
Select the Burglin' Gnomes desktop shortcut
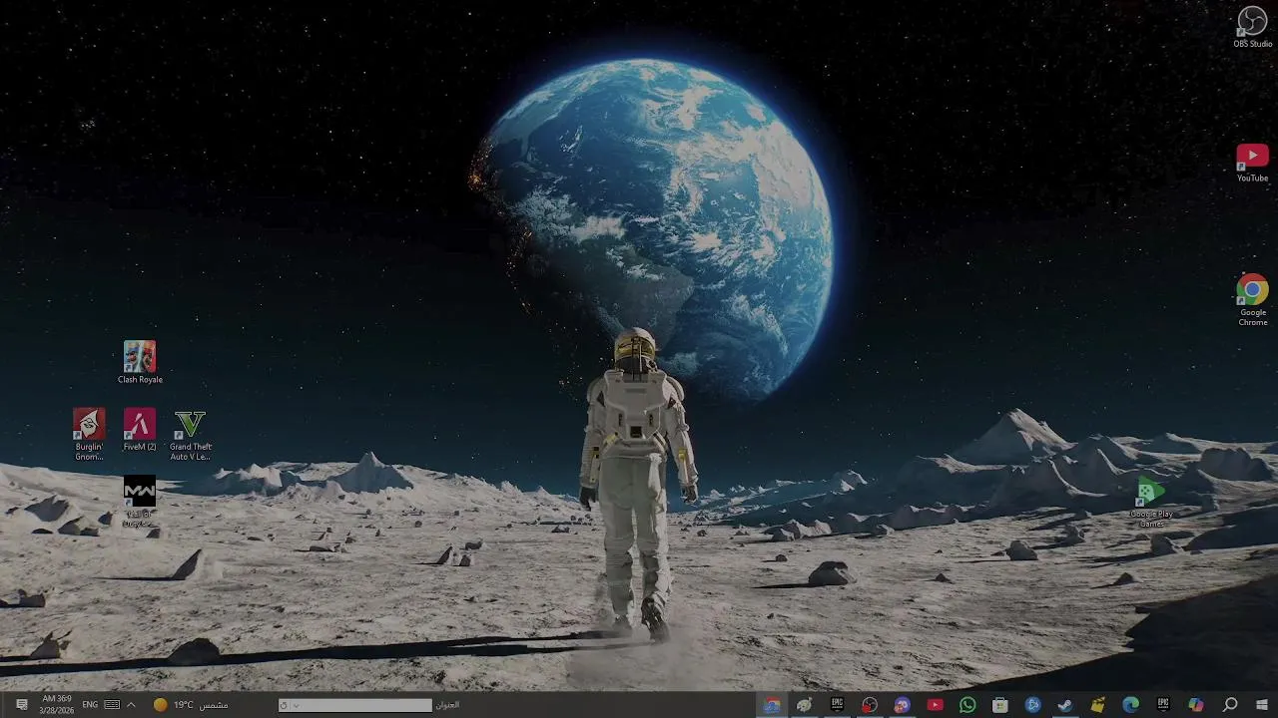89,434
